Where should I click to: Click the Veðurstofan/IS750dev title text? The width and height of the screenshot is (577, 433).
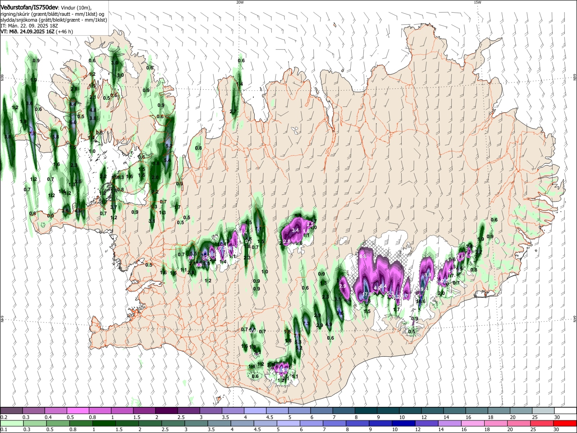coord(29,8)
